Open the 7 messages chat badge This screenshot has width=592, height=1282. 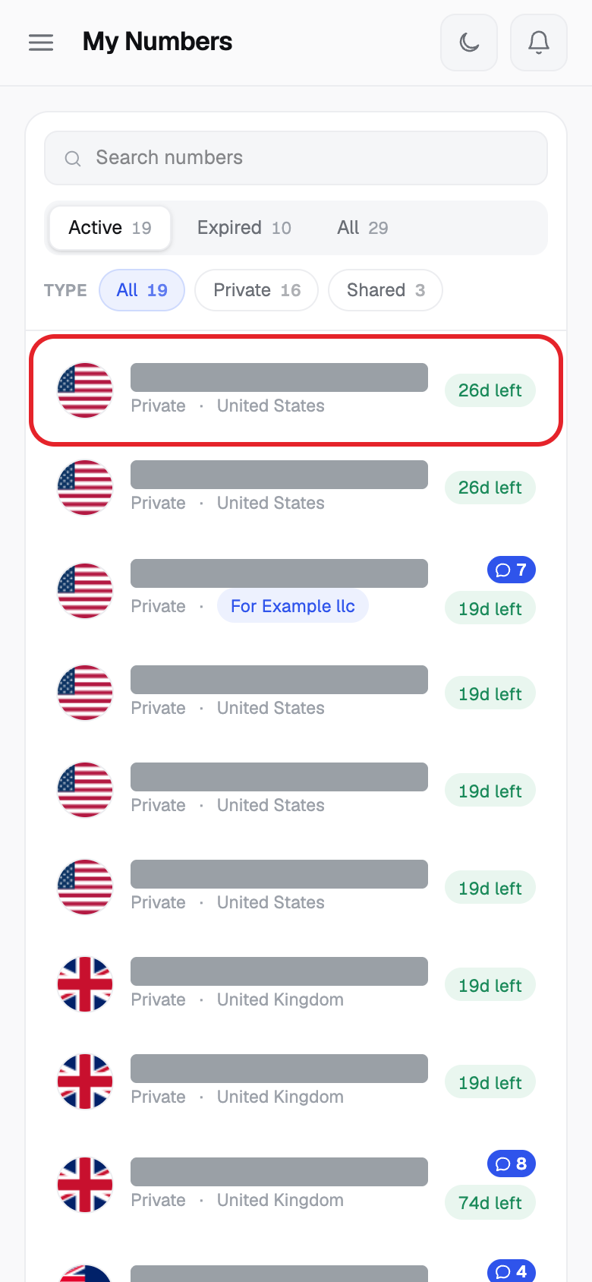point(512,570)
